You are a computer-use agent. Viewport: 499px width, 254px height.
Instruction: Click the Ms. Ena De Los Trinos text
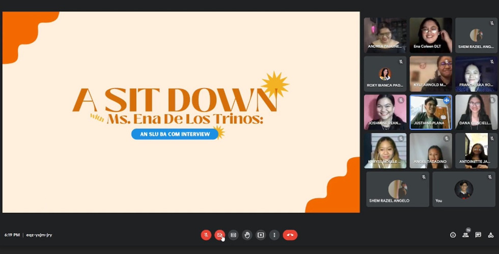coord(185,119)
